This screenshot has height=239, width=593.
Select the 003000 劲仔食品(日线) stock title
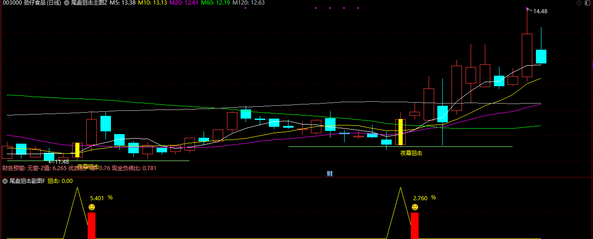click(31, 3)
